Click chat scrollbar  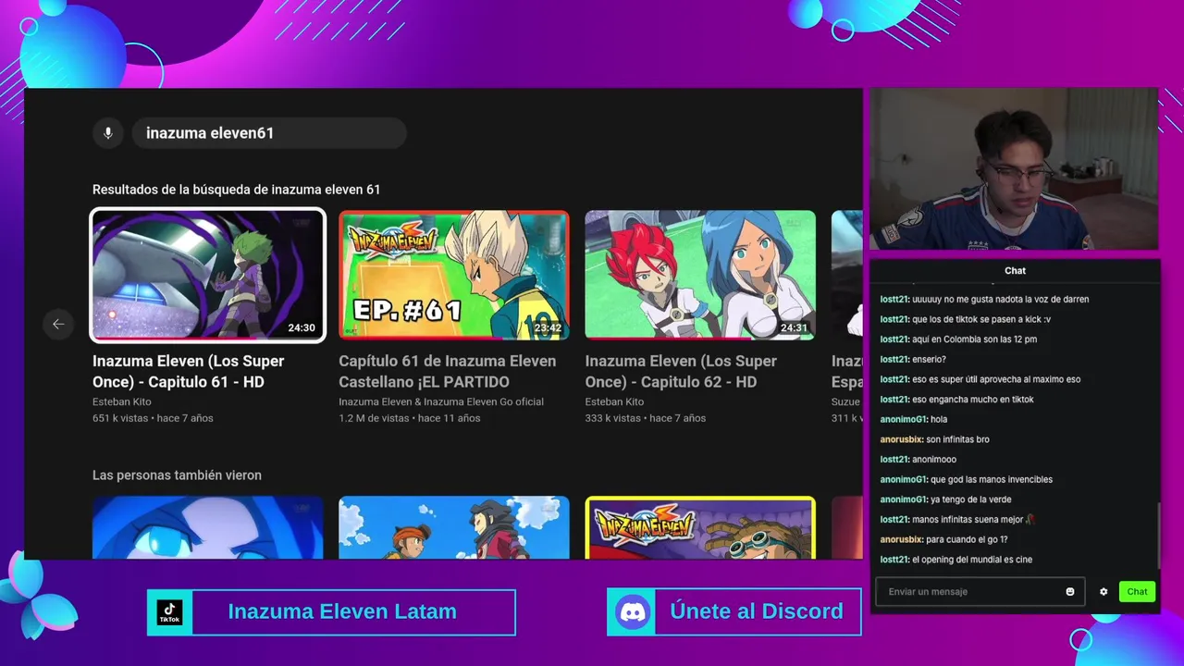point(1157,536)
